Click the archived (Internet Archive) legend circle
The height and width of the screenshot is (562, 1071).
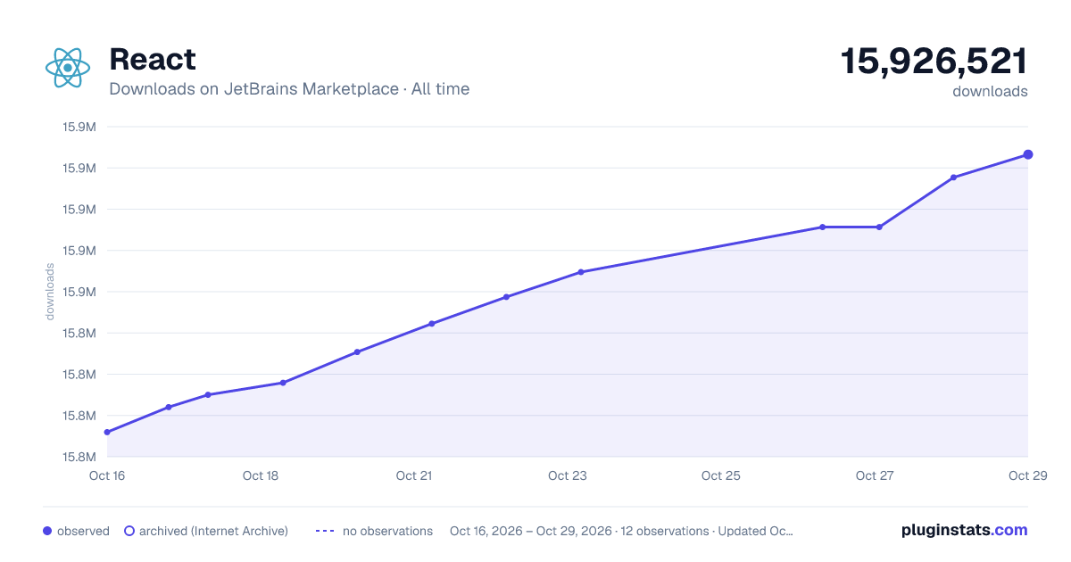click(x=129, y=531)
